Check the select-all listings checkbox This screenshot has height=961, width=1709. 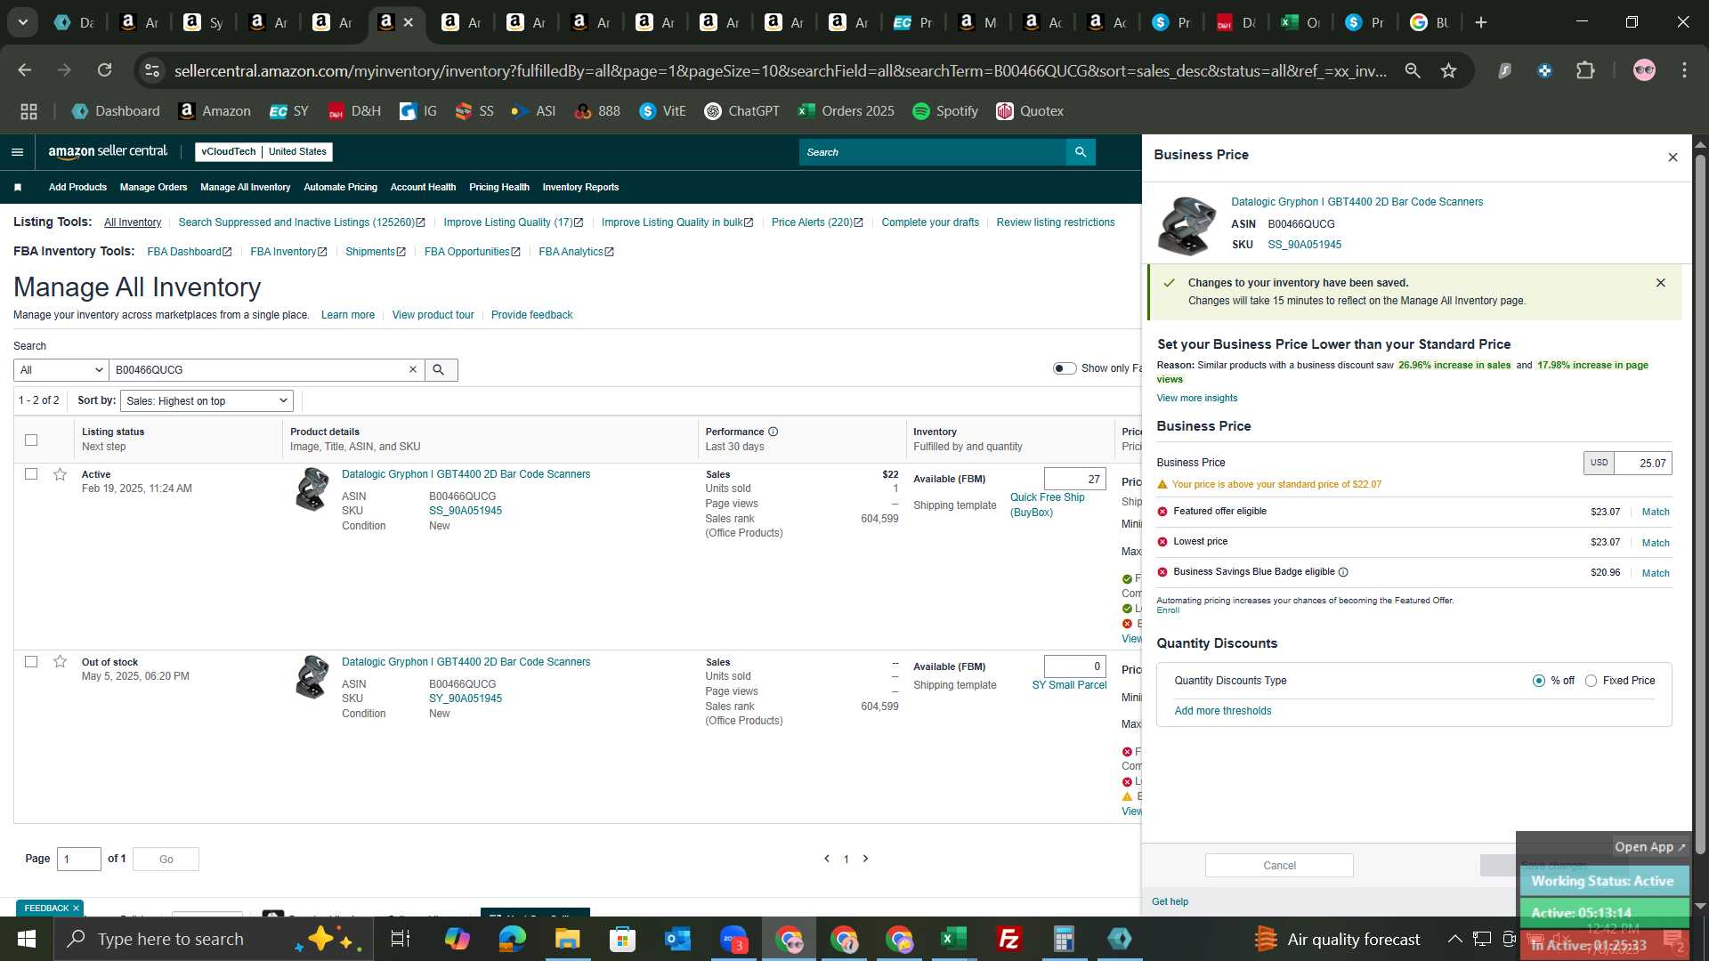tap(31, 440)
